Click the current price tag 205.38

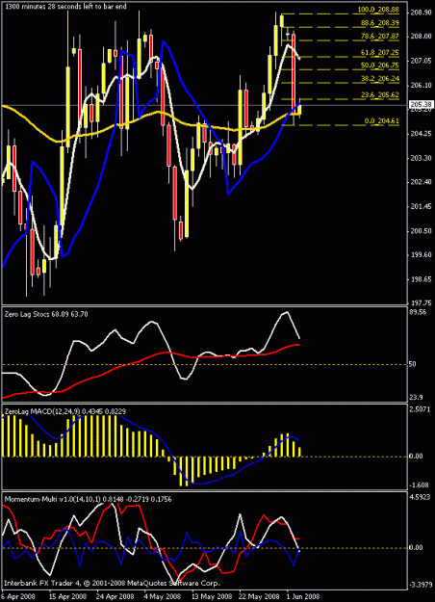pos(421,104)
